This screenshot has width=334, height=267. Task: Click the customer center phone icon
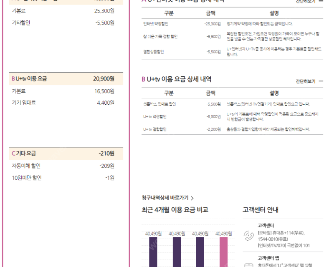248,235
